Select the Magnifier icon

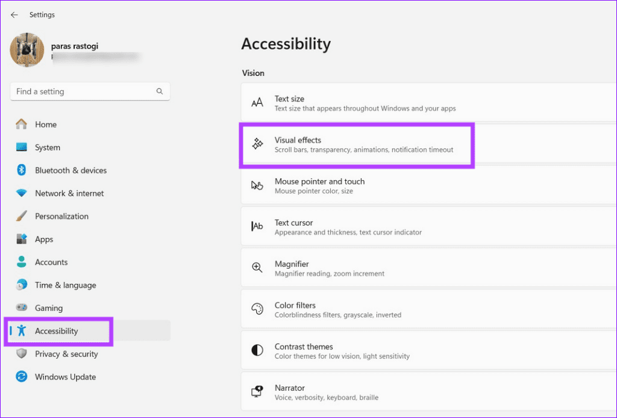tap(258, 268)
